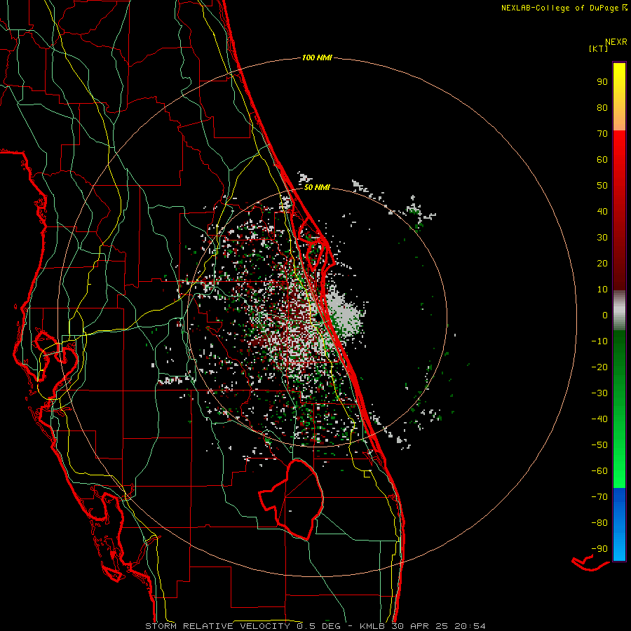Viewport: 631px width, 631px height.
Task: Click the 40 value on velocity scale
Action: (x=602, y=211)
